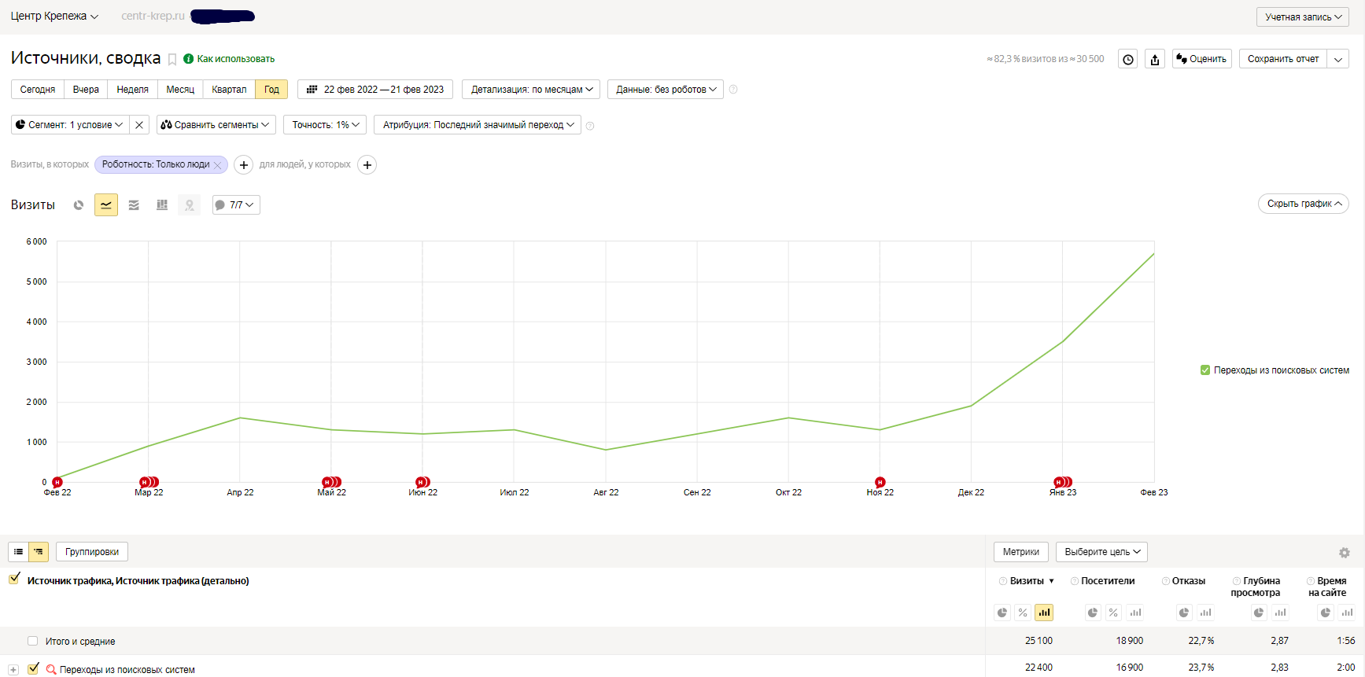Switch chart to pie diagram view
This screenshot has width=1365, height=677.
coord(79,205)
